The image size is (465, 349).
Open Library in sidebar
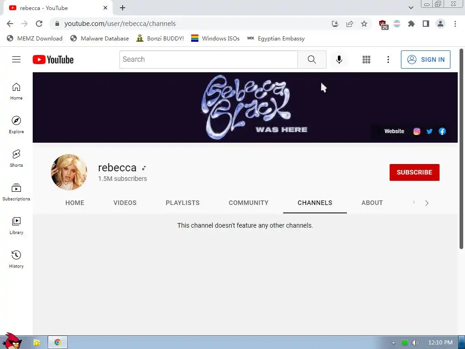16,225
